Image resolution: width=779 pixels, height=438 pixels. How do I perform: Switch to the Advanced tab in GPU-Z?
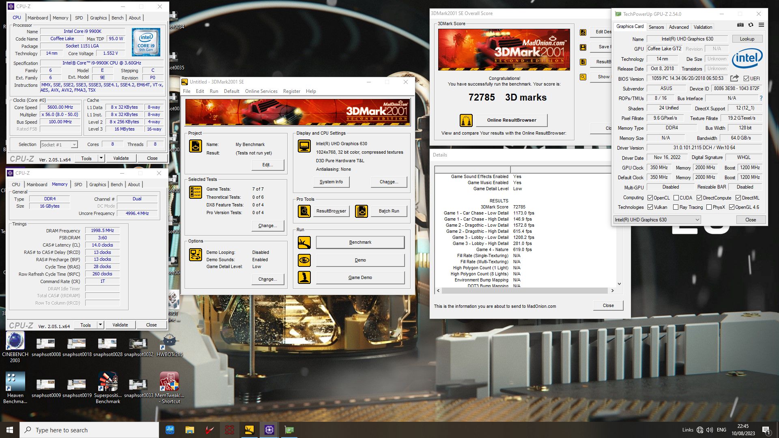click(x=679, y=27)
